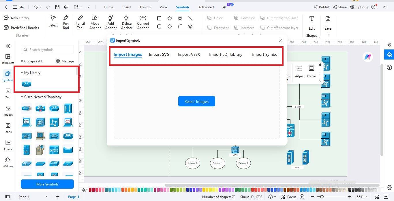This screenshot has height=201, width=394.
Task: Pick the pentagon shape tool
Action: click(170, 18)
